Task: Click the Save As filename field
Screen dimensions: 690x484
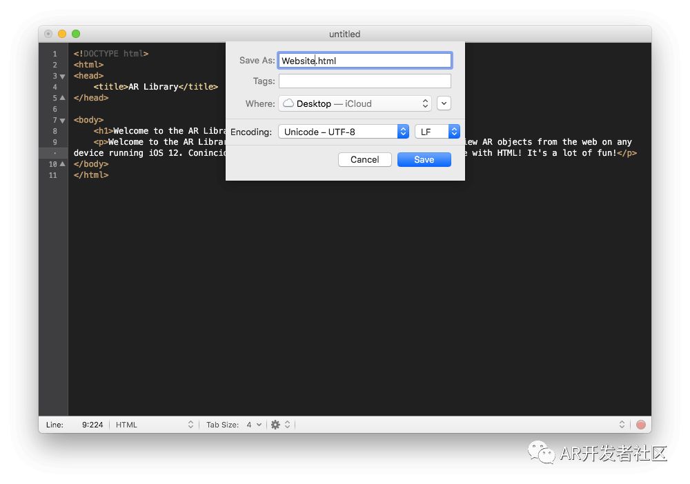Action: pyautogui.click(x=364, y=61)
